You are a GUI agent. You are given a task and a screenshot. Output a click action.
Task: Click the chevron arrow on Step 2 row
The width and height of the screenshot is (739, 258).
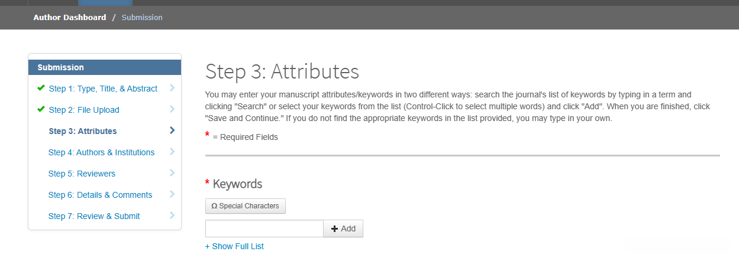point(172,109)
